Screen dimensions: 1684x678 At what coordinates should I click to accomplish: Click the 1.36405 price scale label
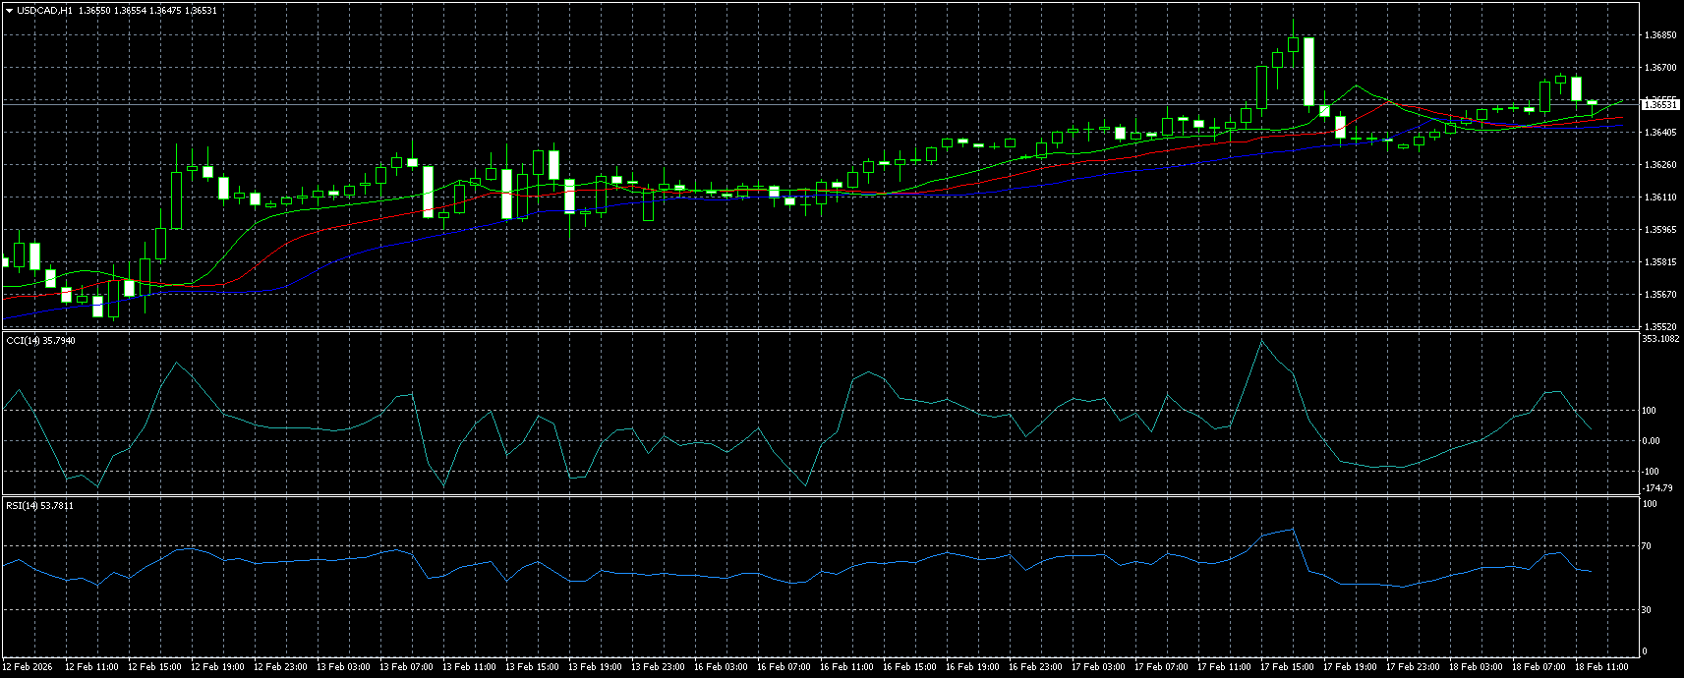tap(1659, 132)
